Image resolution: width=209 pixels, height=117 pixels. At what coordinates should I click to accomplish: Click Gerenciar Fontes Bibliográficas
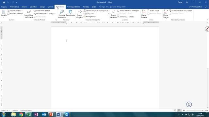click(x=96, y=11)
